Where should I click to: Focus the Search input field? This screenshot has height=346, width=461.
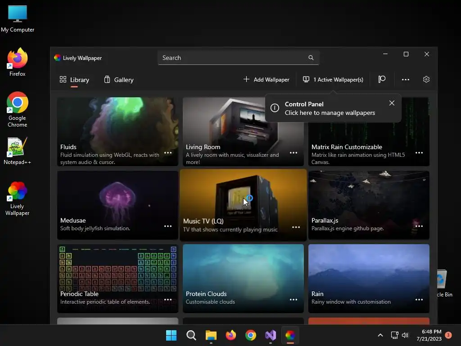(239, 58)
